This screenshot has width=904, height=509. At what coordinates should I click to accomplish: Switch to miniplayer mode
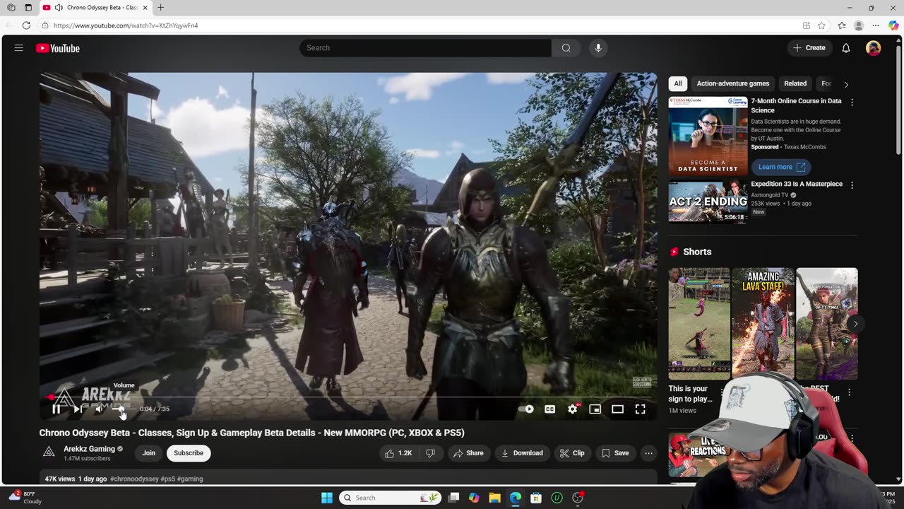coord(595,409)
